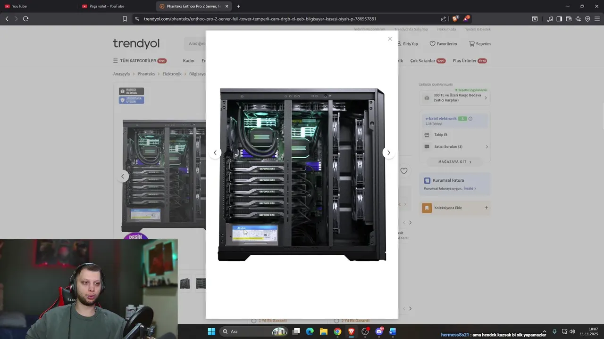604x339 pixels.
Task: Click the Trendyol logo
Action: [136, 43]
